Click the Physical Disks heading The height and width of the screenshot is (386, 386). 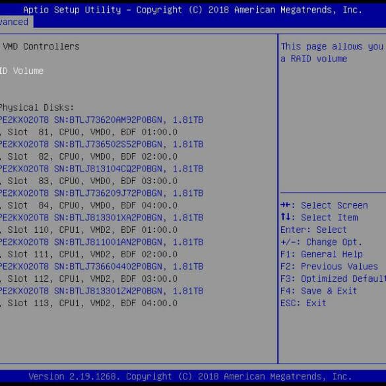[x=37, y=108]
